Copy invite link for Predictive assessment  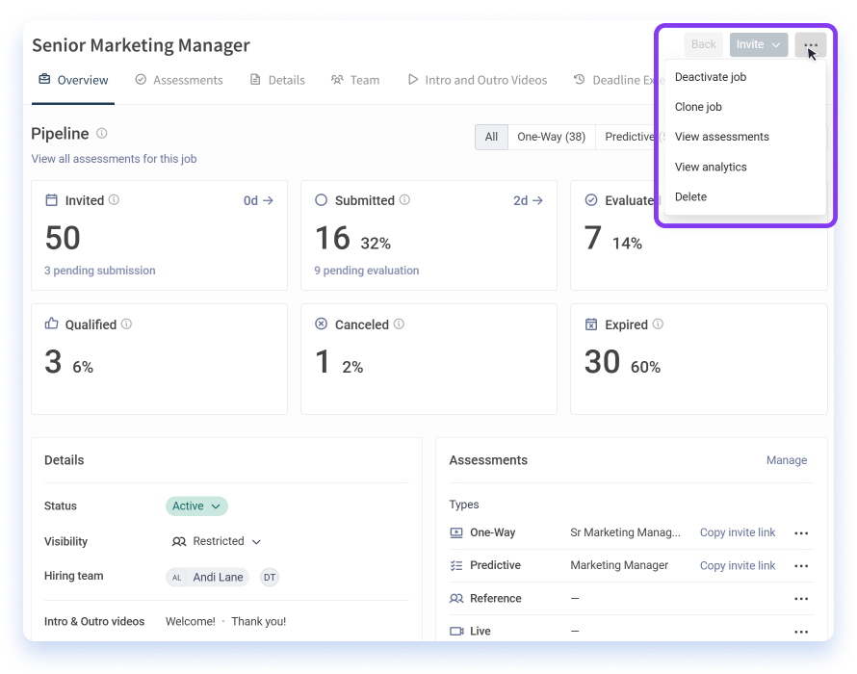pos(738,566)
